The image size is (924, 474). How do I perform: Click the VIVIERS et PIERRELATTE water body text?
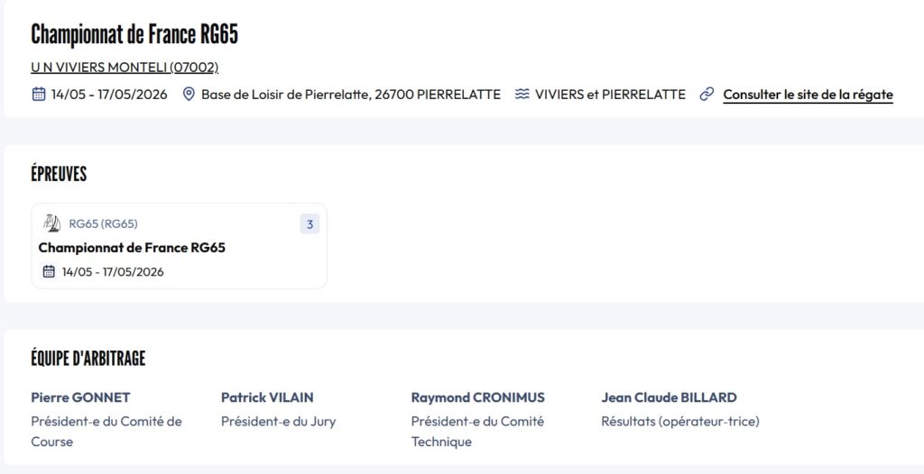[x=610, y=95]
